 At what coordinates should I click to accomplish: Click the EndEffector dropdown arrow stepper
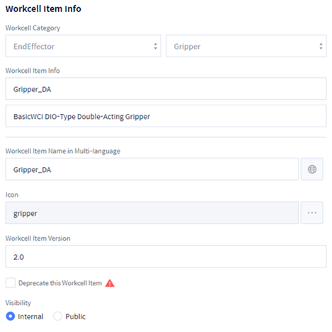pos(155,46)
